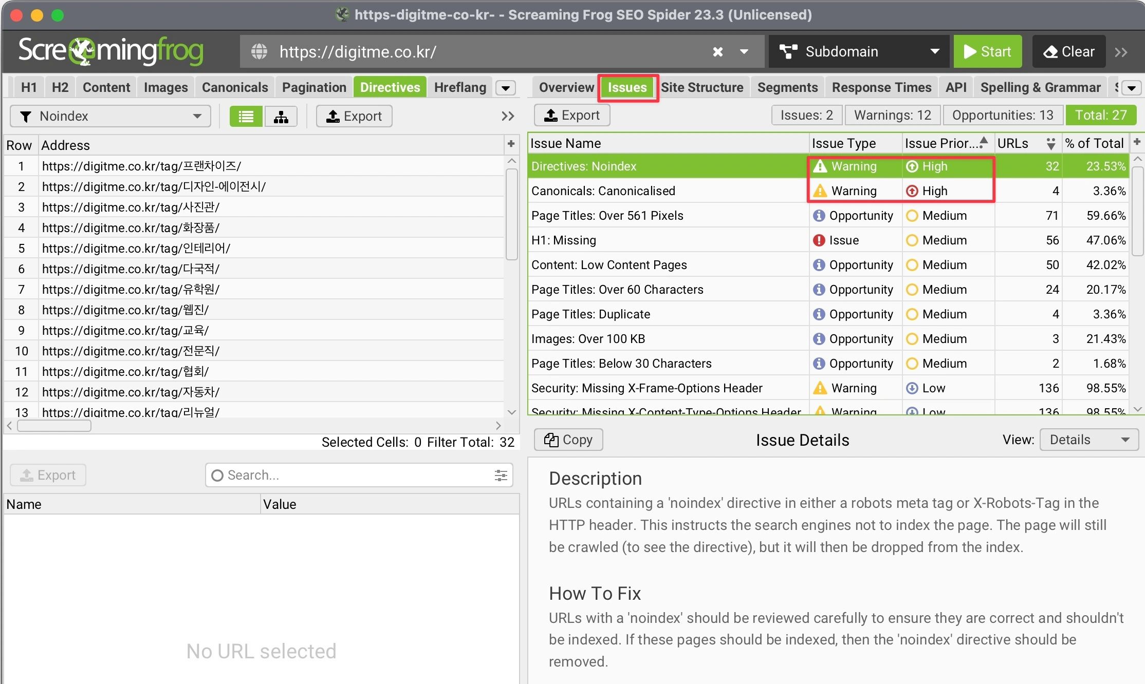Switch to the H2 tab
The width and height of the screenshot is (1145, 684).
(x=60, y=87)
